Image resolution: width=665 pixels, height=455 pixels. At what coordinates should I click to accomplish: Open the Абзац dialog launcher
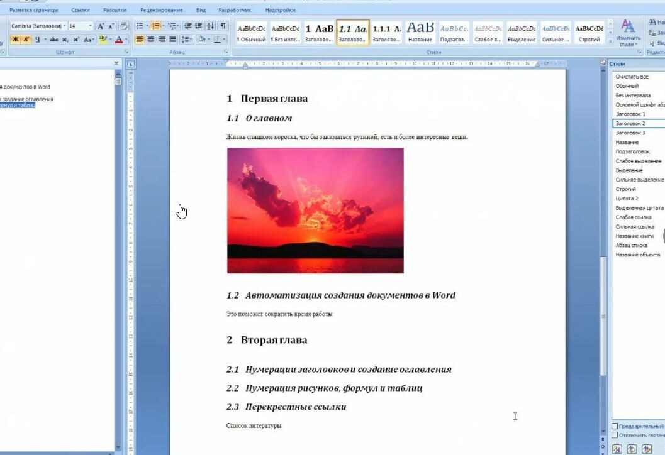click(226, 52)
